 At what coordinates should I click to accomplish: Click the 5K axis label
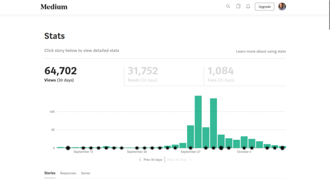(x=53, y=130)
